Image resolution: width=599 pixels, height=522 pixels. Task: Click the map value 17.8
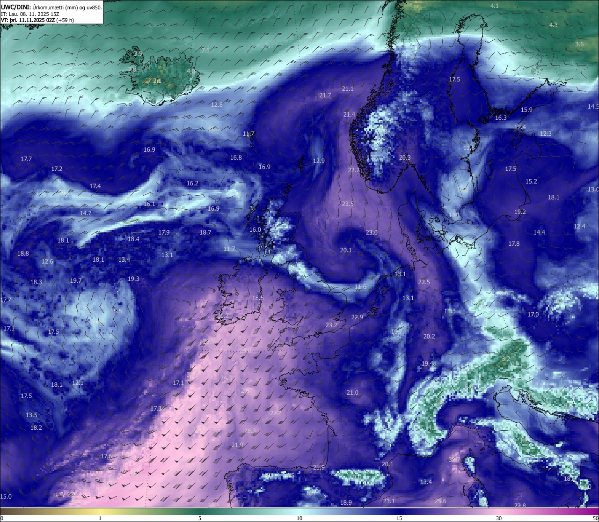click(x=514, y=243)
